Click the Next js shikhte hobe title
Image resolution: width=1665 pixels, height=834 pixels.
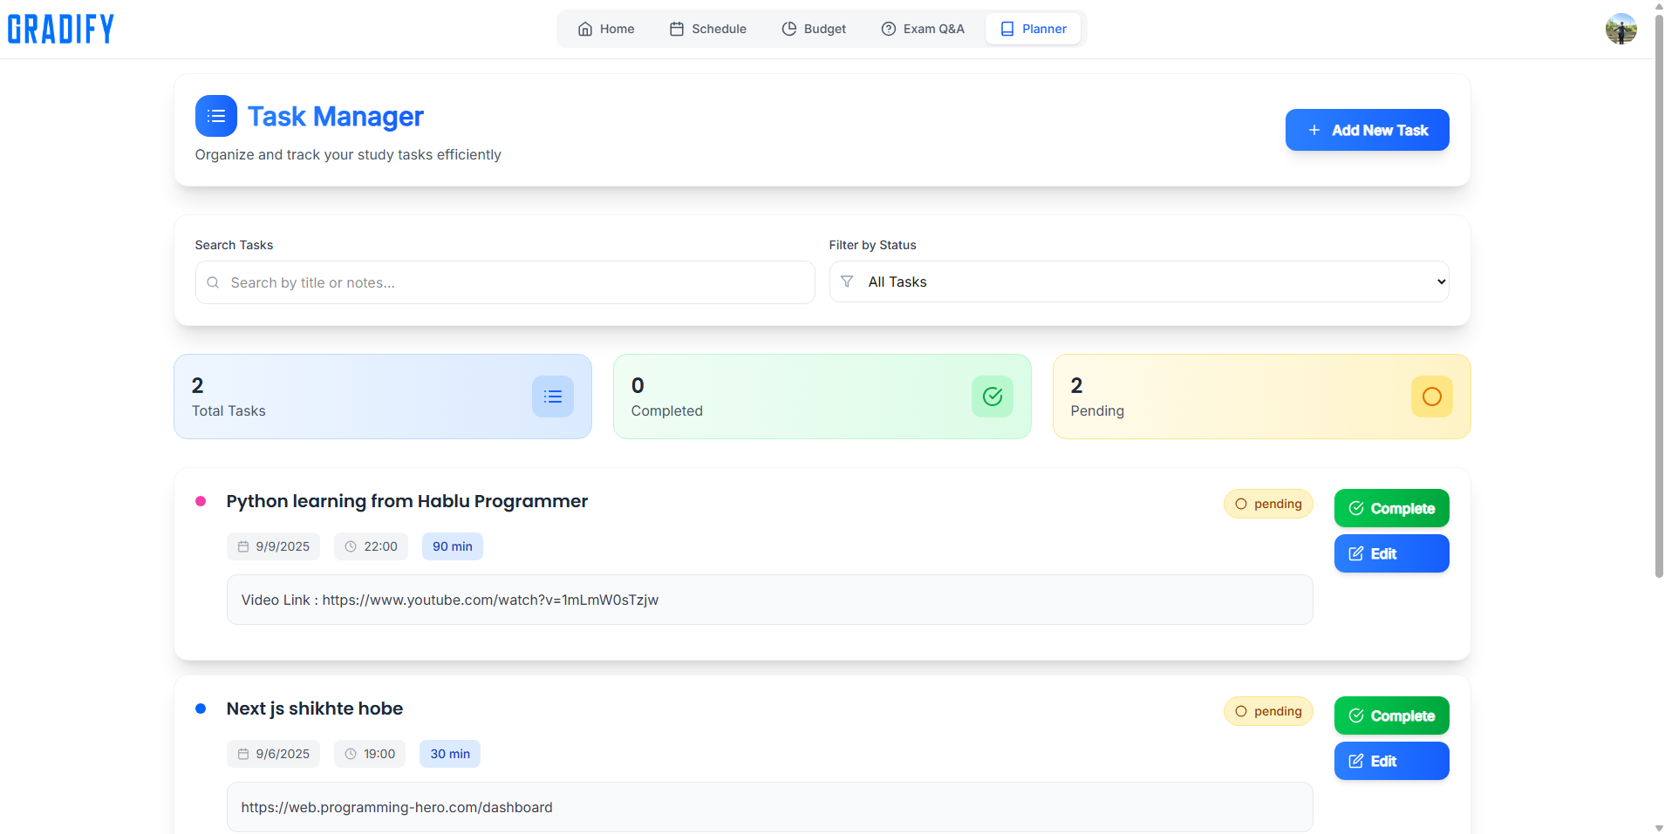tap(315, 709)
